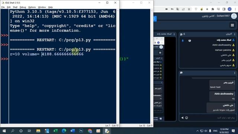
Task: Click the Soltani1997 user avatar
Action: click(x=234, y=16)
